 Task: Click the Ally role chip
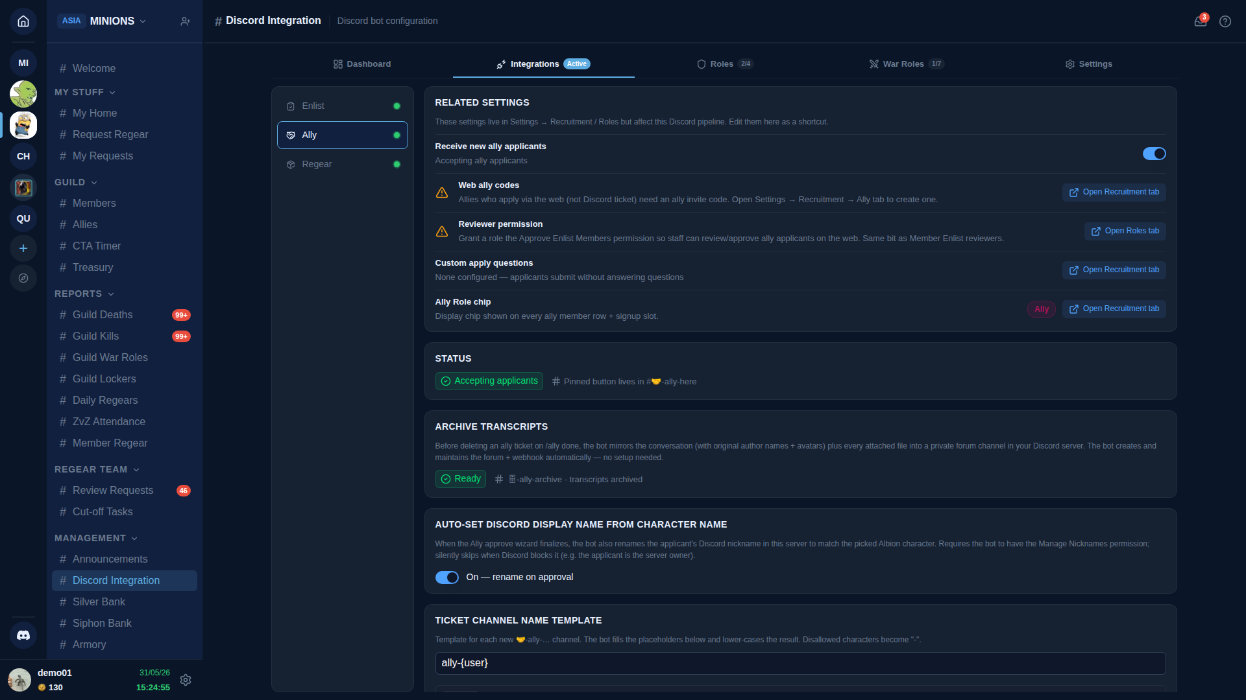tap(1042, 309)
